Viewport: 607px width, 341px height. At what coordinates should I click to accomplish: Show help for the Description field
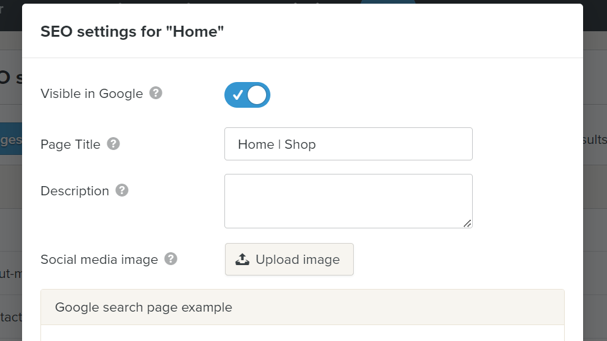coord(121,190)
